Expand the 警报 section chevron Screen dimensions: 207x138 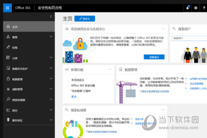pos(51,37)
